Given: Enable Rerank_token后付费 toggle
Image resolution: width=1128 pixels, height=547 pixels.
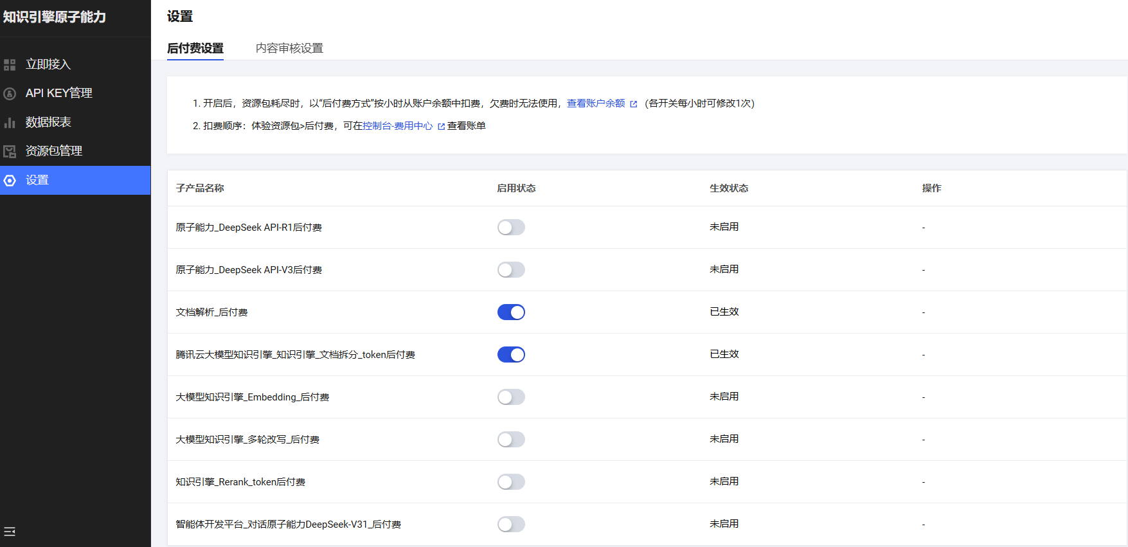Looking at the screenshot, I should (511, 482).
